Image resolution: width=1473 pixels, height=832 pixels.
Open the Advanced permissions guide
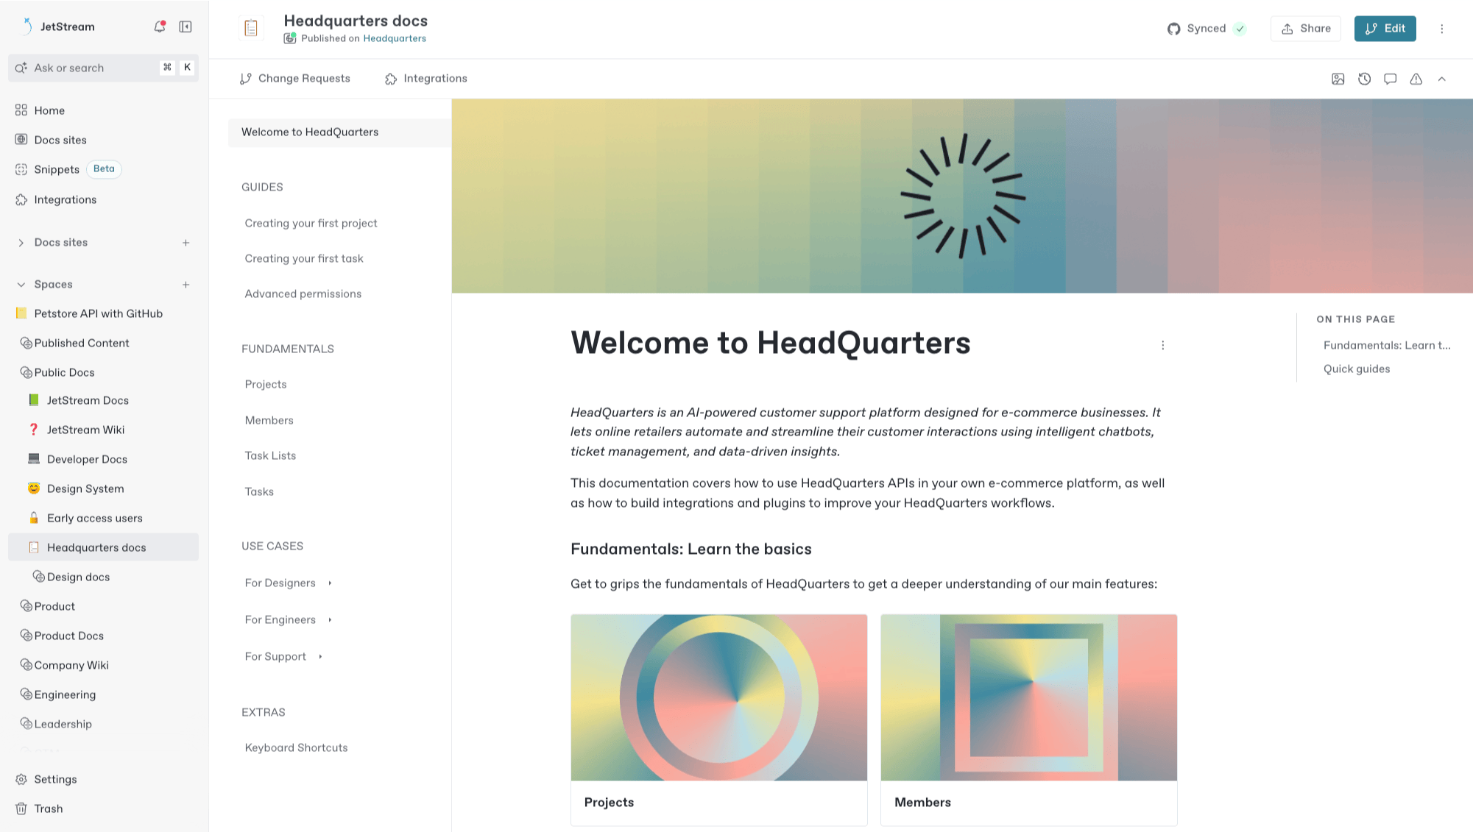[x=303, y=294]
